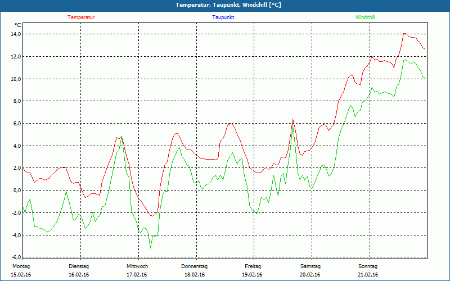Click the '21.02.16' date label
The height and width of the screenshot is (281, 450).
click(368, 275)
